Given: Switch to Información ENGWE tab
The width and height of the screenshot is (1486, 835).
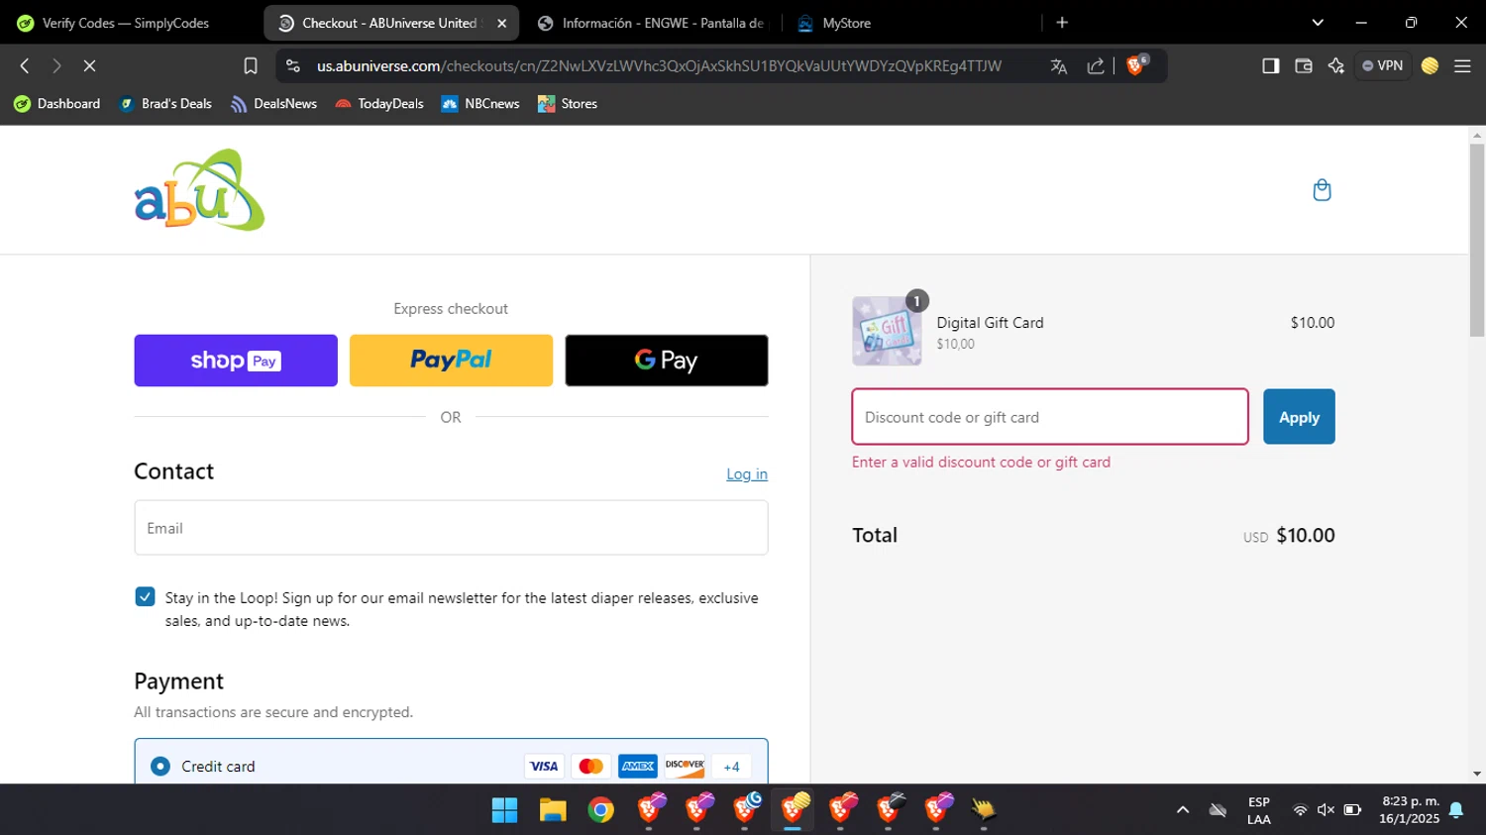Looking at the screenshot, I should point(654,23).
